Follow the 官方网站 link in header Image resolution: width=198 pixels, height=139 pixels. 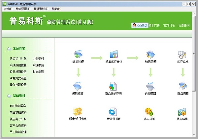pos(169,25)
